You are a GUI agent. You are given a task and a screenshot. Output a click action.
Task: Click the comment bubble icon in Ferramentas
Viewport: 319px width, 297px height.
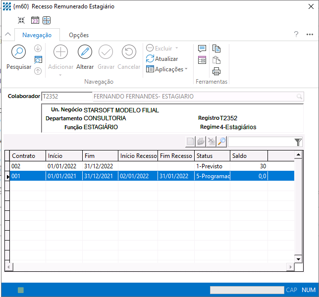click(x=202, y=49)
